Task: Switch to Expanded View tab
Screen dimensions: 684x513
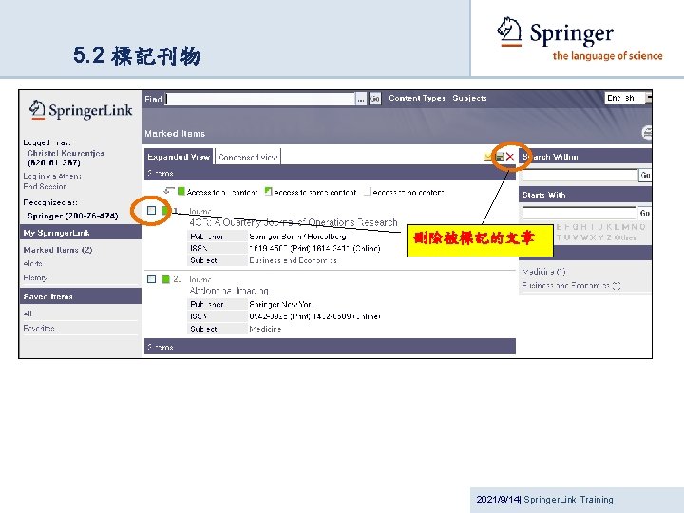Action: (179, 157)
